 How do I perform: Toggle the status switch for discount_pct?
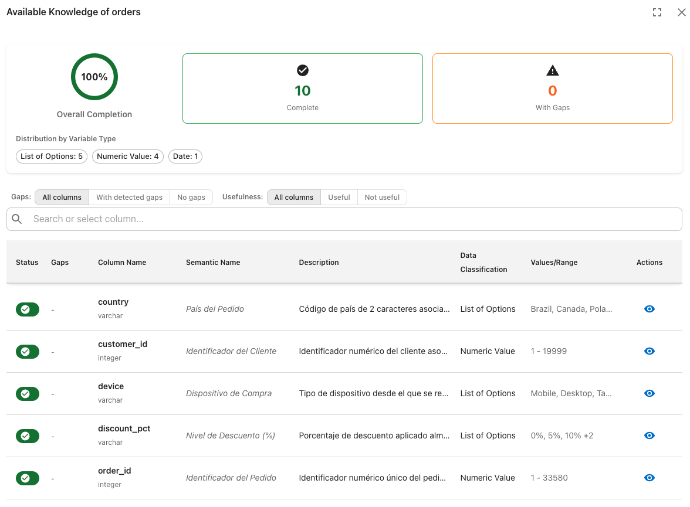tap(27, 436)
